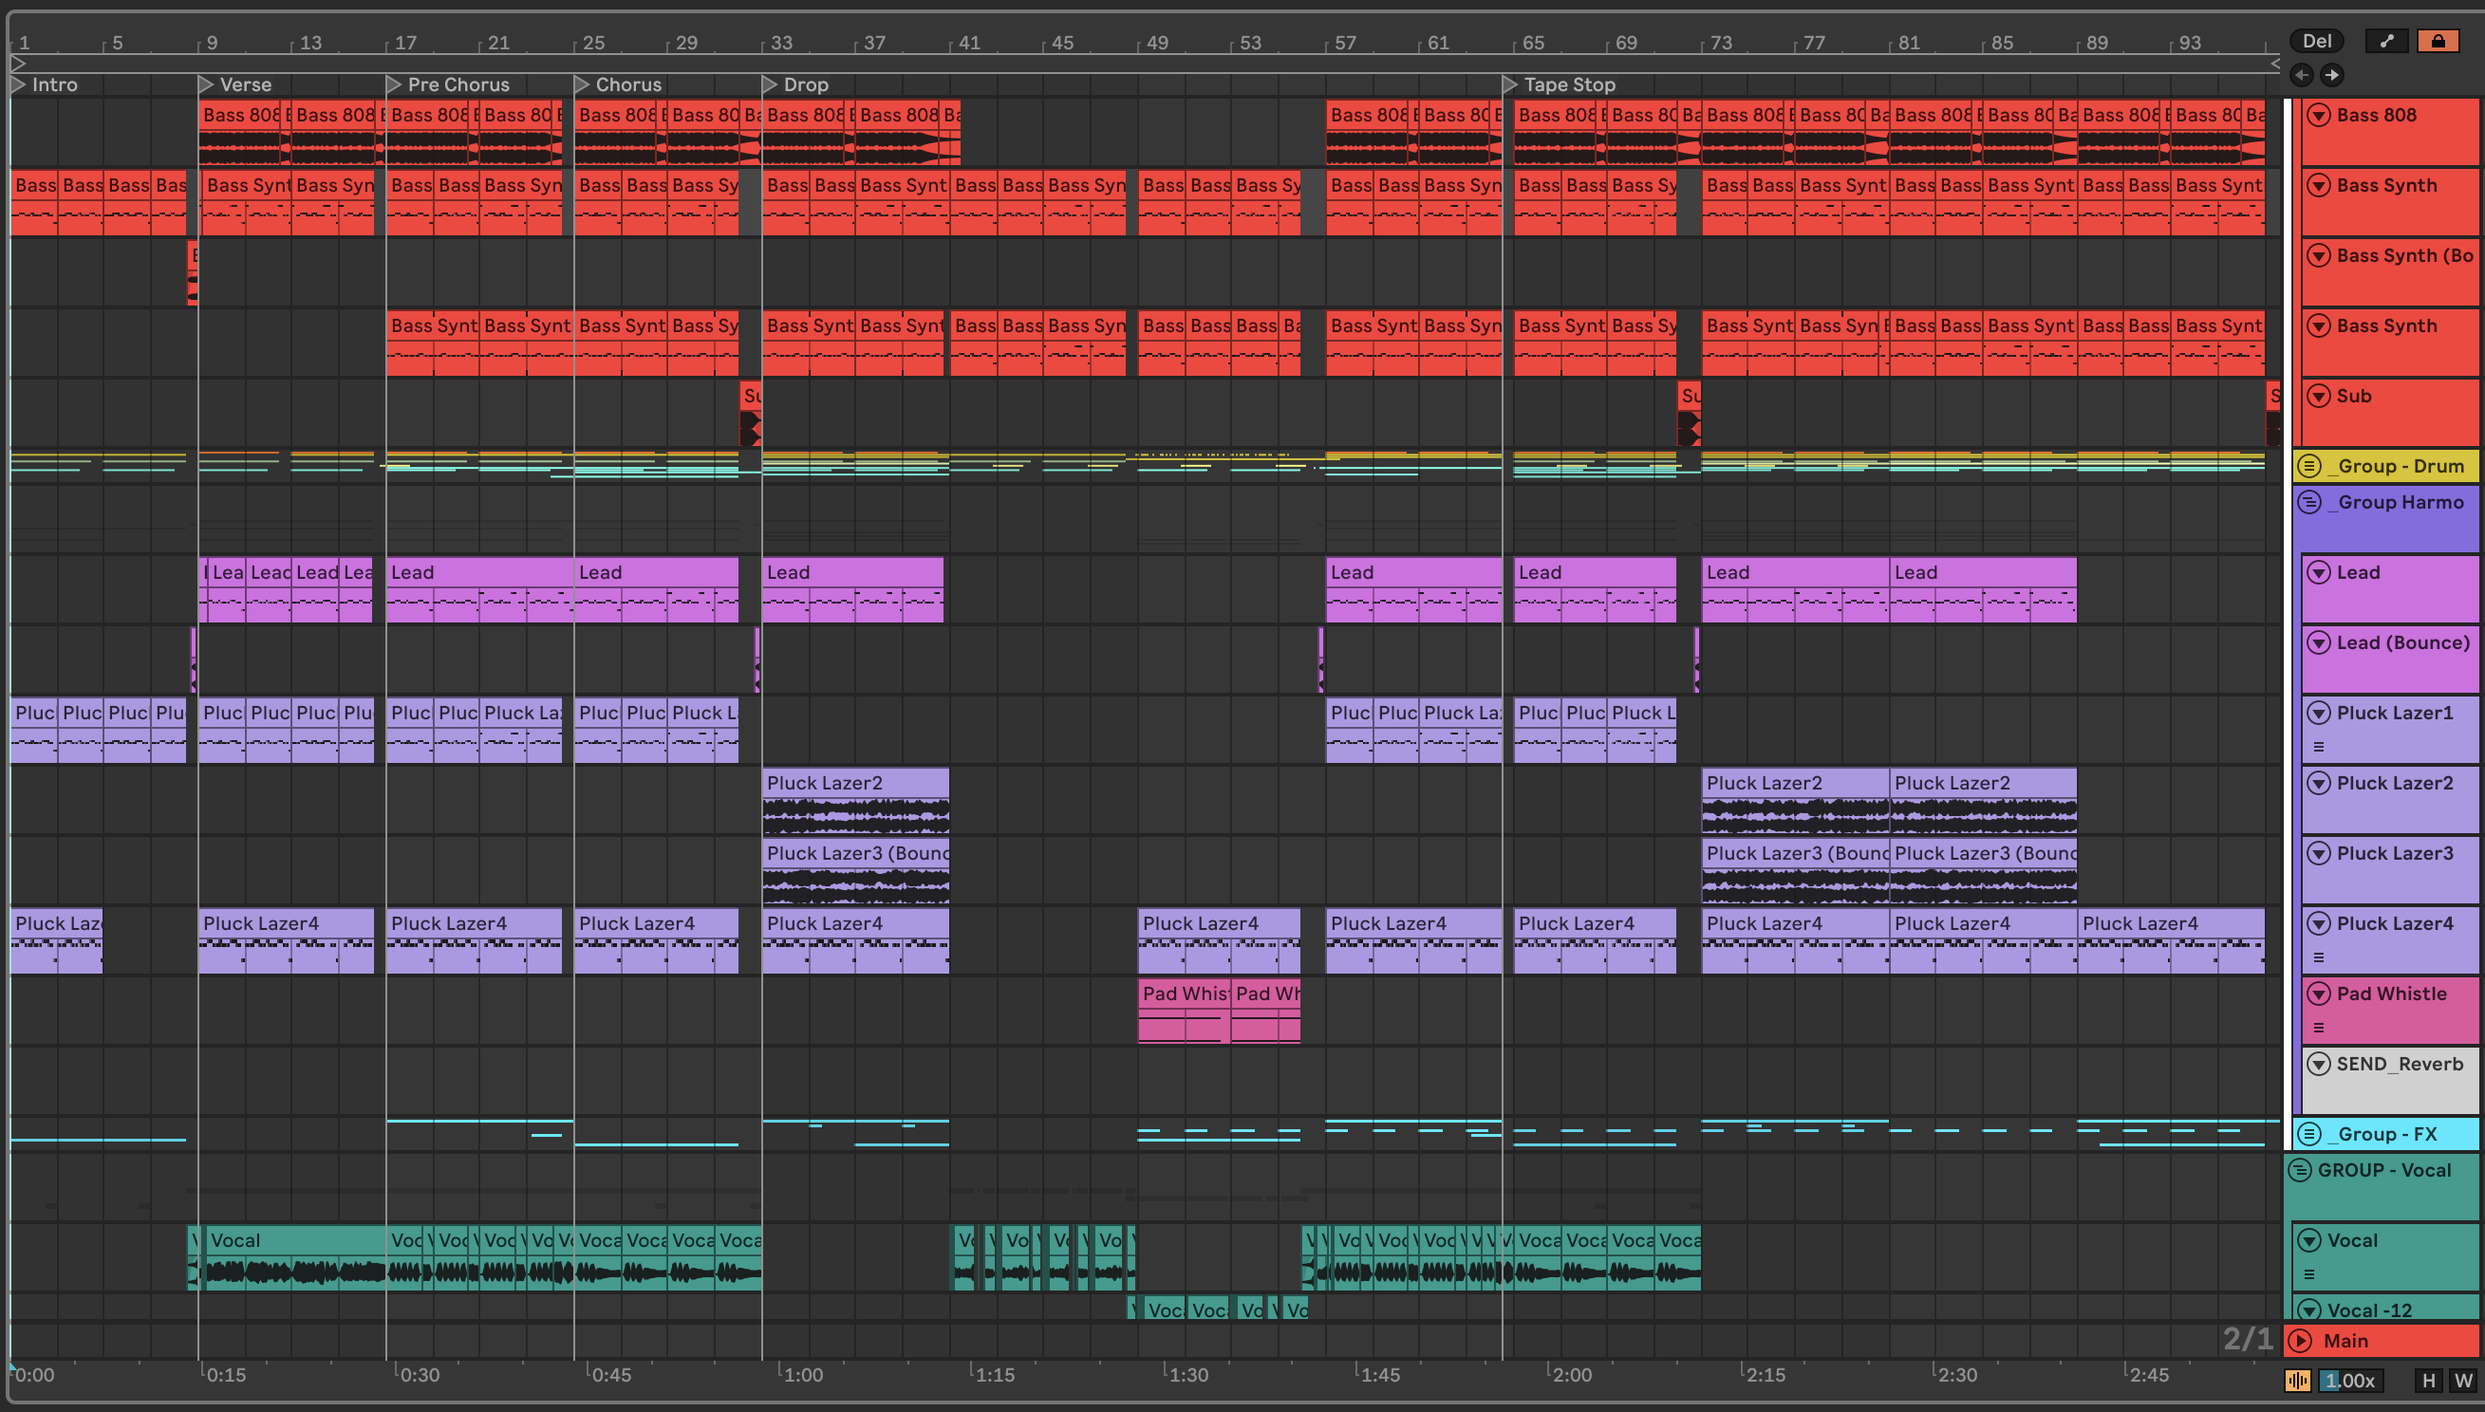
Task: Toggle the automation lock button
Action: pos(2438,41)
